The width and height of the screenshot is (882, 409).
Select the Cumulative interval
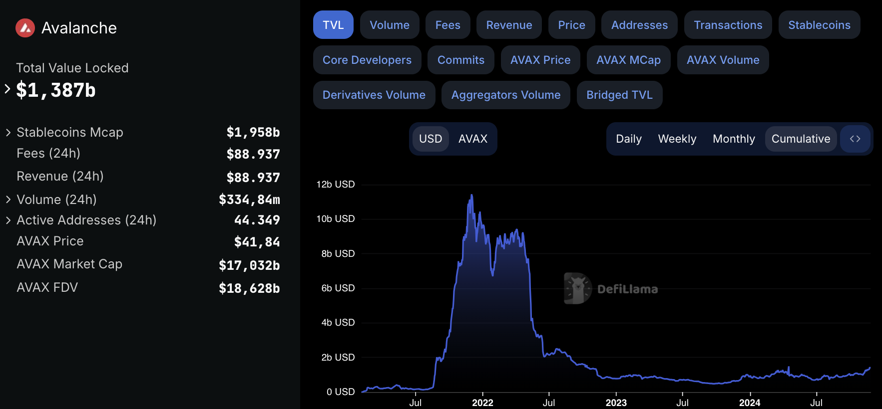point(801,139)
